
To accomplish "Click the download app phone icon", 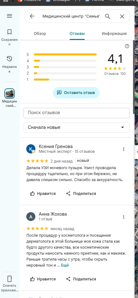I will click(9, 279).
